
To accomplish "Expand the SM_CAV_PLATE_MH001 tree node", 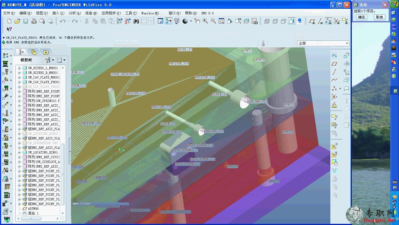I will tap(19, 77).
